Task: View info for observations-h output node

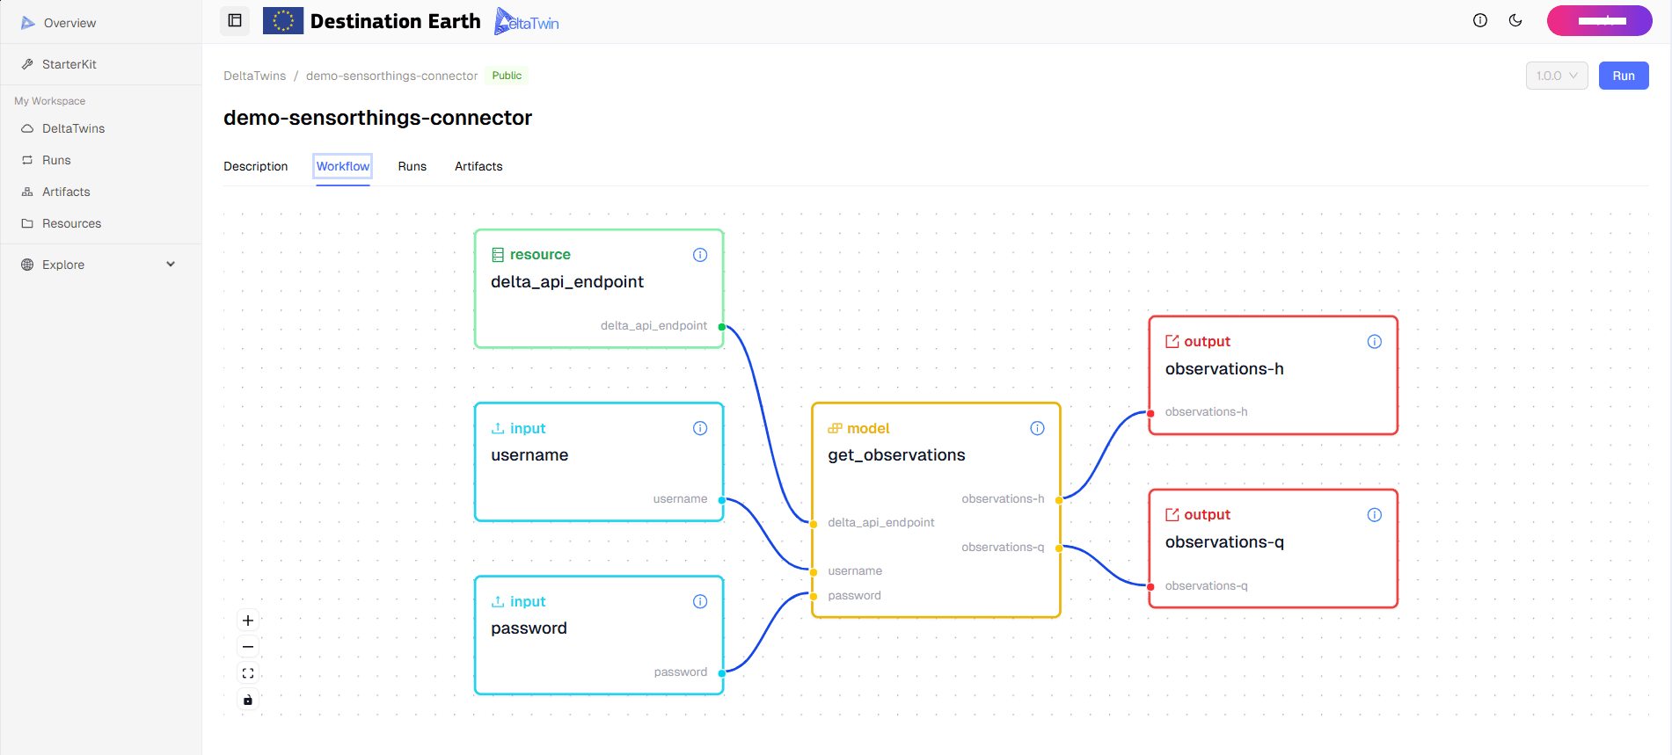Action: 1374,342
